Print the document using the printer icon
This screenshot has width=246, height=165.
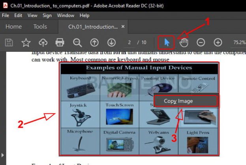coord(60,42)
